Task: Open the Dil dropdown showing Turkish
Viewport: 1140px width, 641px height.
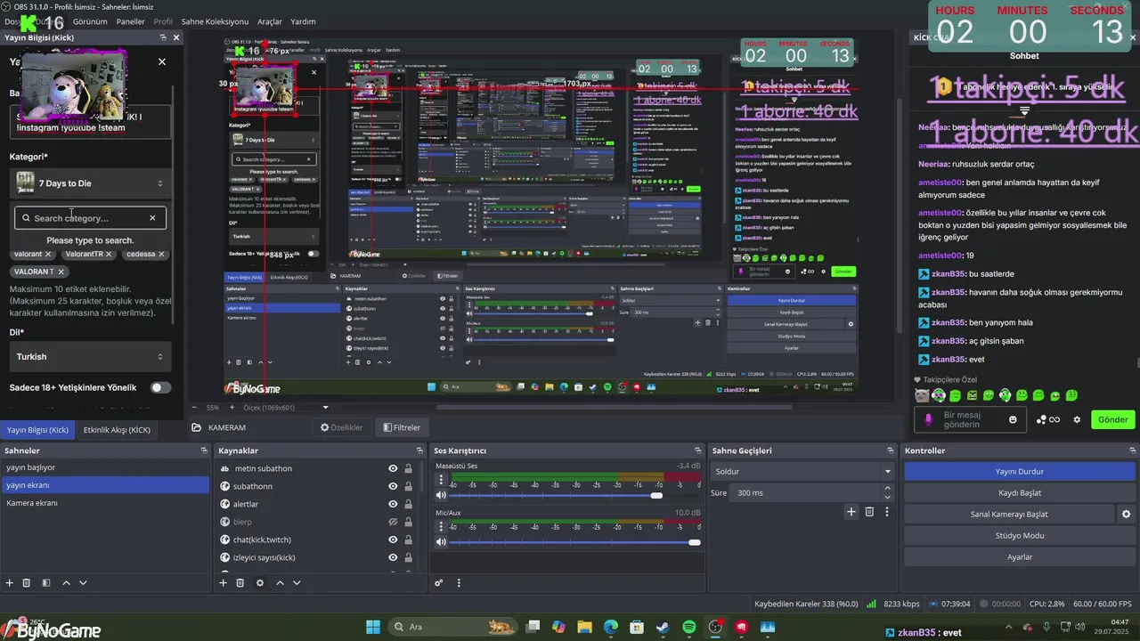Action: [90, 356]
